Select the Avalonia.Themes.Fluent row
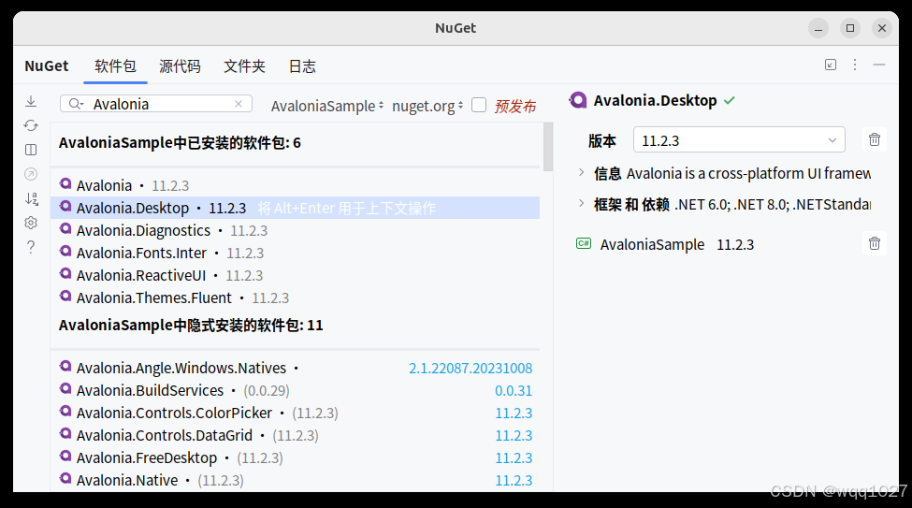 pyautogui.click(x=295, y=298)
